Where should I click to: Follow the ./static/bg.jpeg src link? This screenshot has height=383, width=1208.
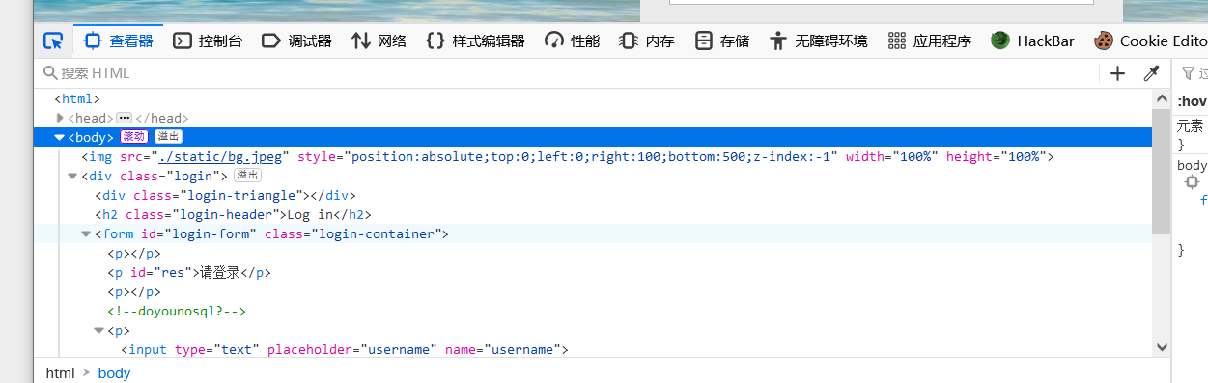click(x=219, y=156)
